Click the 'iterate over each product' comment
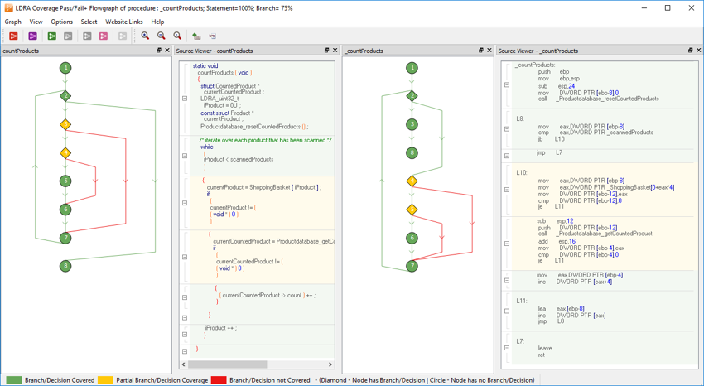Image resolution: width=704 pixels, height=386 pixels. coord(265,140)
